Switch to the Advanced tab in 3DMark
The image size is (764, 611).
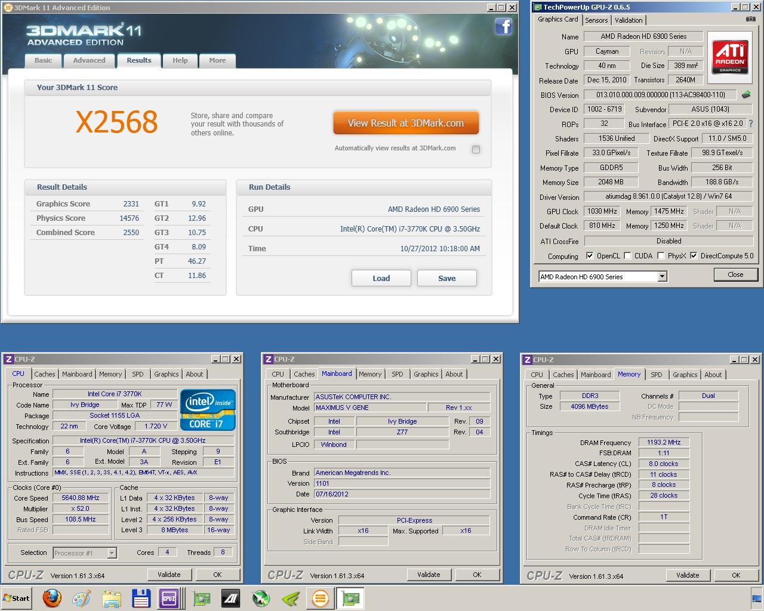(x=89, y=60)
